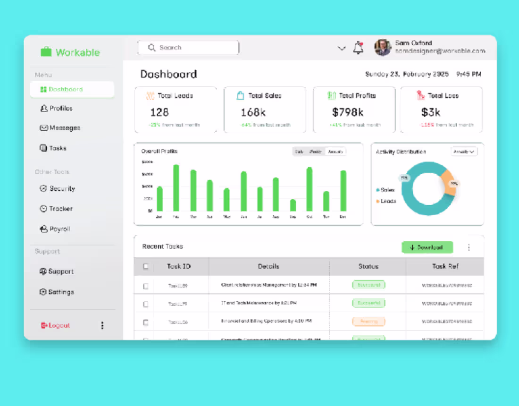Open the three-dot menu on Recent Tasks
This screenshot has height=406, width=519.
pyautogui.click(x=469, y=247)
